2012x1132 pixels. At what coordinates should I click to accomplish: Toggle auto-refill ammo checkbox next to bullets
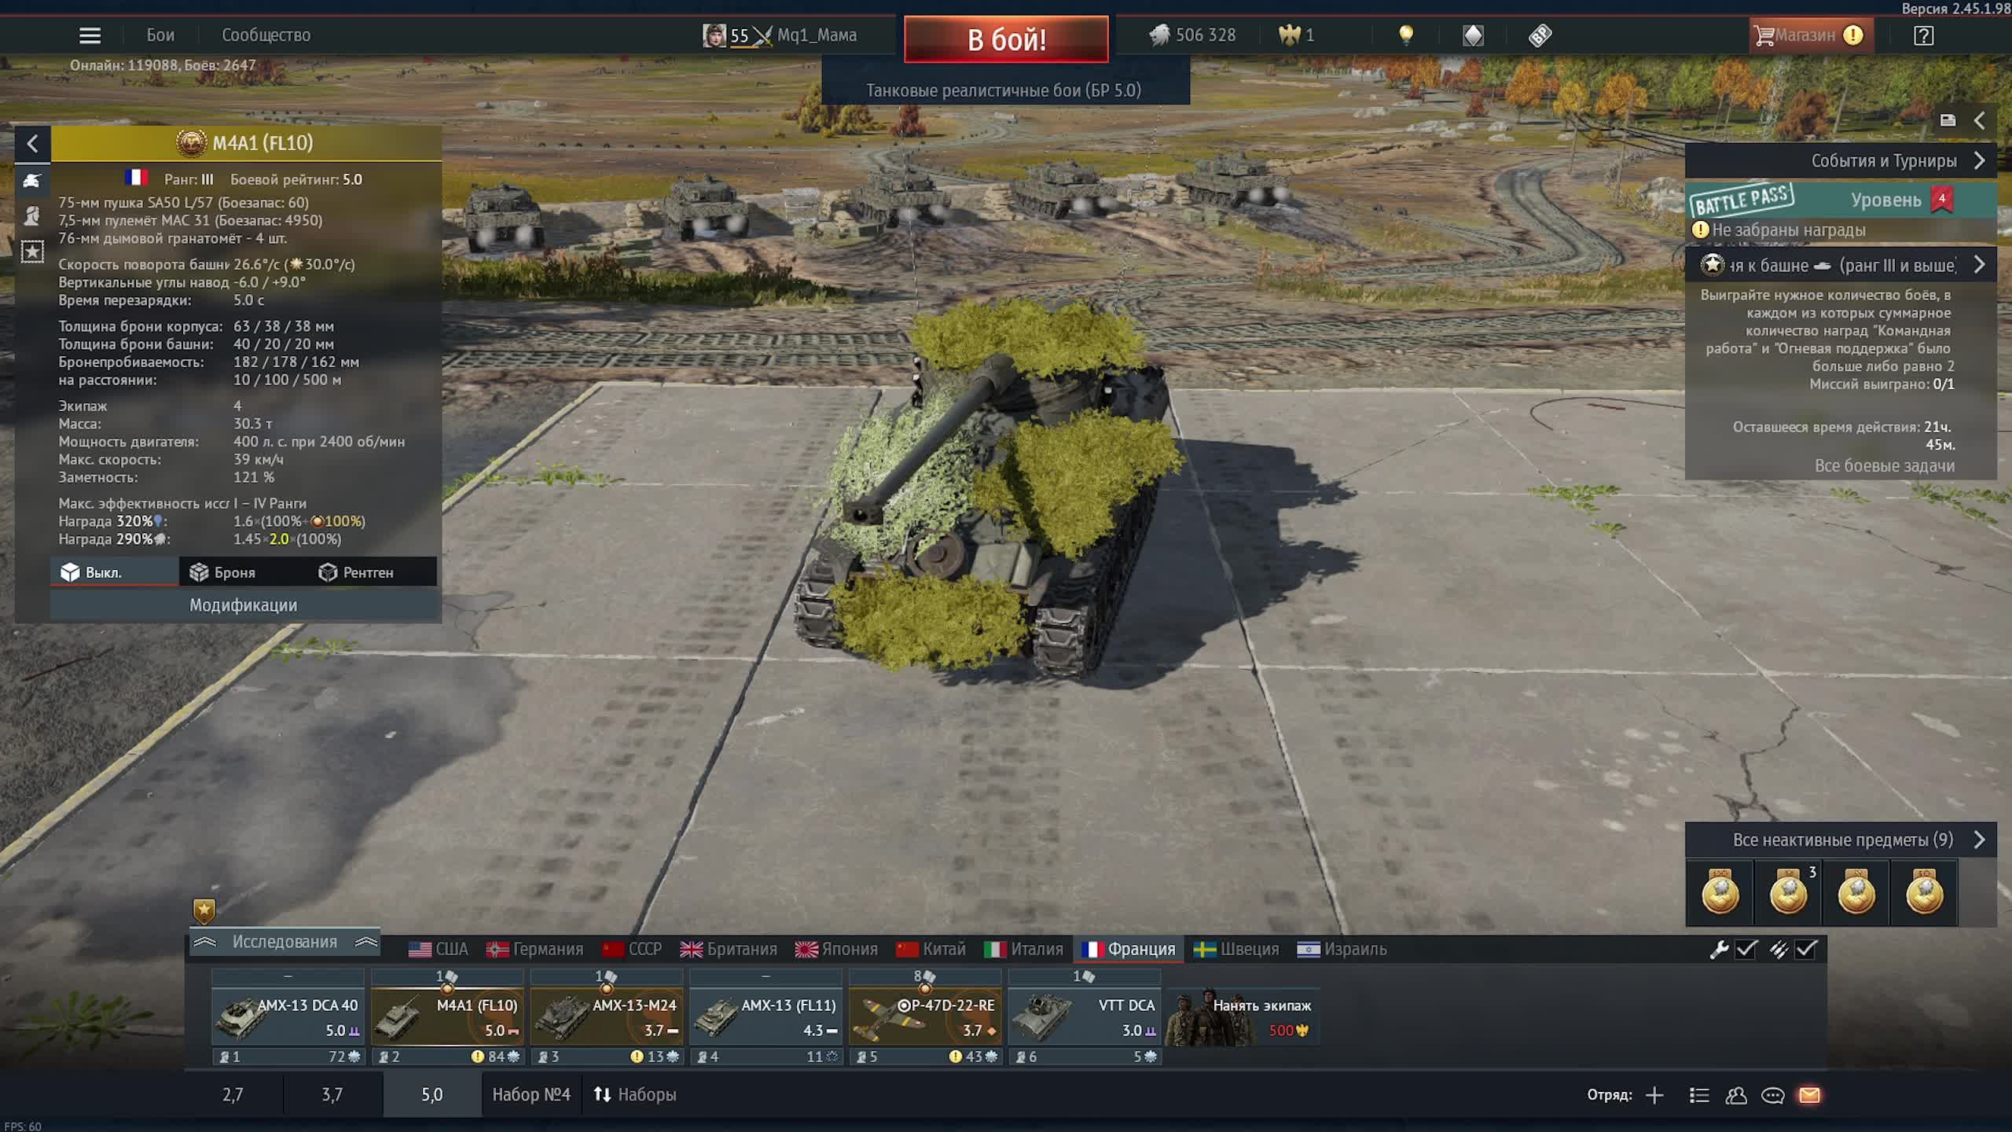(1806, 950)
